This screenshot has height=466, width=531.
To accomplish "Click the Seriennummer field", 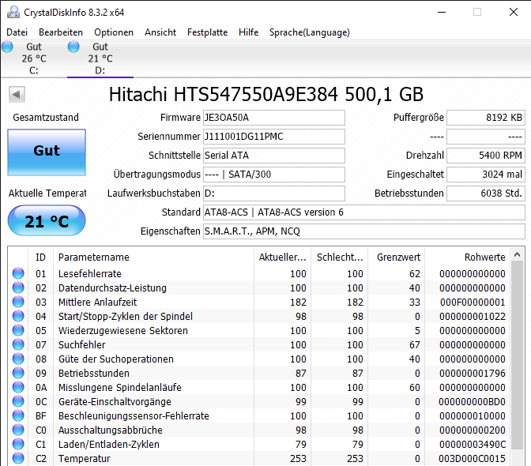I will [274, 137].
